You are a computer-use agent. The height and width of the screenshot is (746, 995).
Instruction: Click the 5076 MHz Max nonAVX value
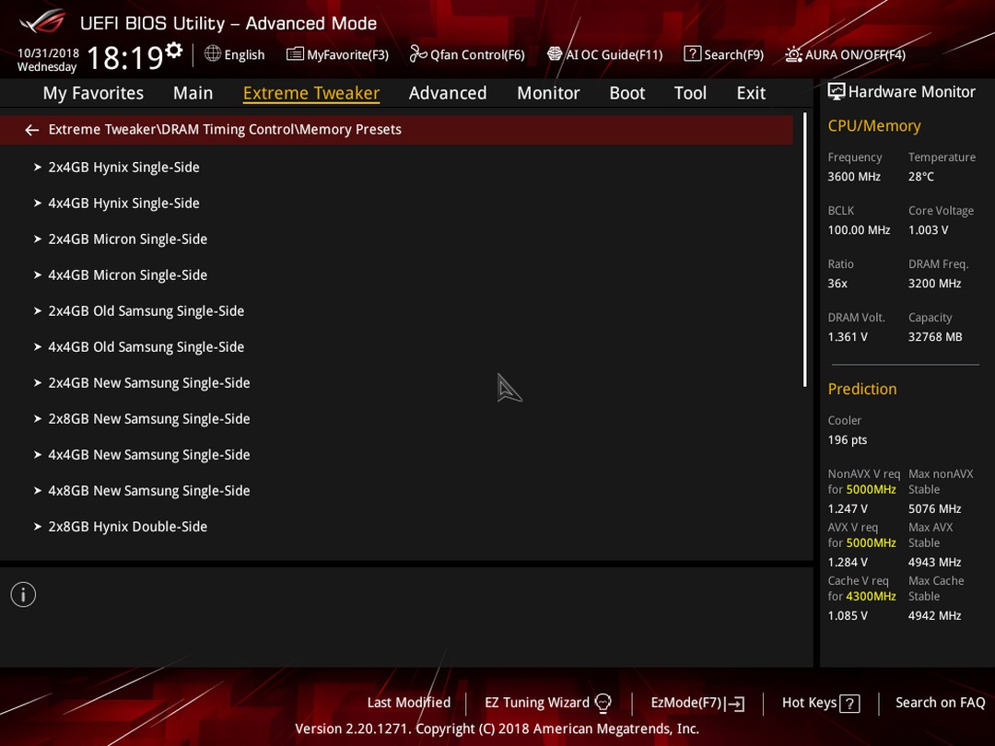pyautogui.click(x=934, y=508)
